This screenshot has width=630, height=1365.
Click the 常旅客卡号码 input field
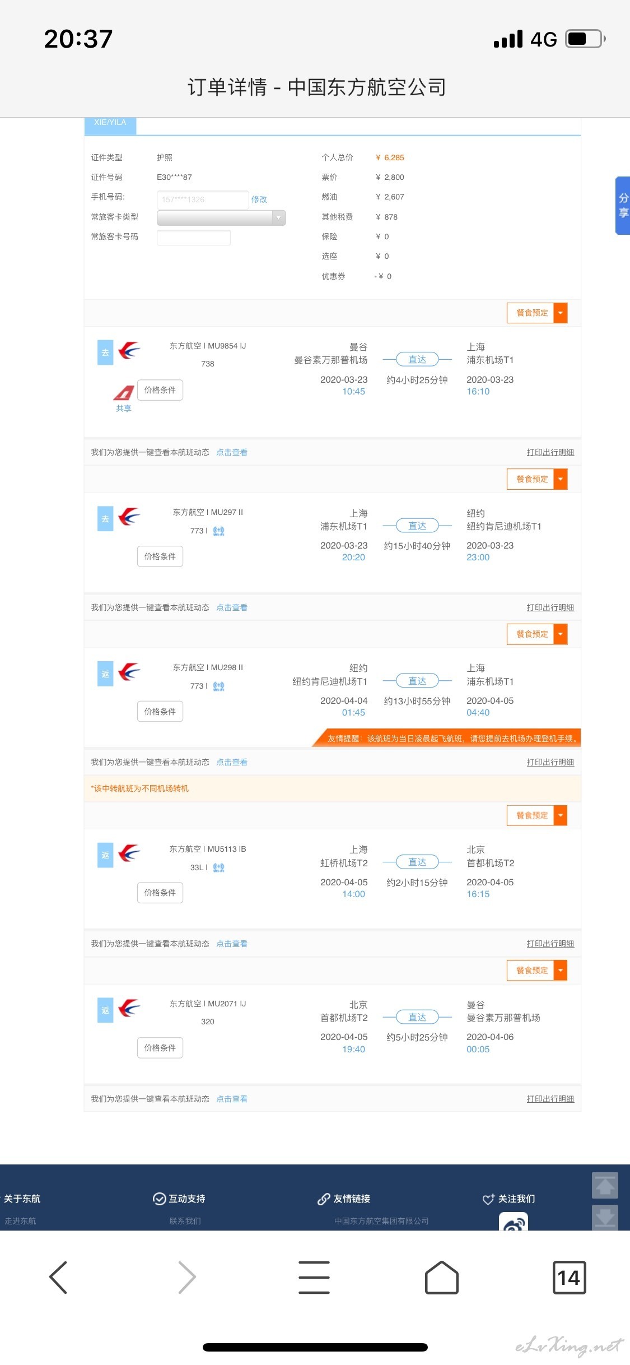pyautogui.click(x=194, y=238)
